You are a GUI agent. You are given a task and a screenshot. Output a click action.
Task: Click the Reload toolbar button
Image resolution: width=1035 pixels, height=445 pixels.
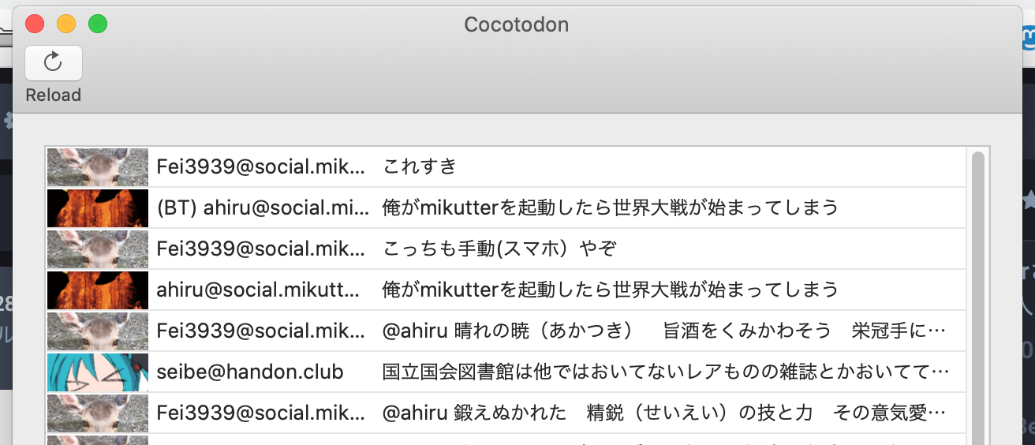click(54, 63)
